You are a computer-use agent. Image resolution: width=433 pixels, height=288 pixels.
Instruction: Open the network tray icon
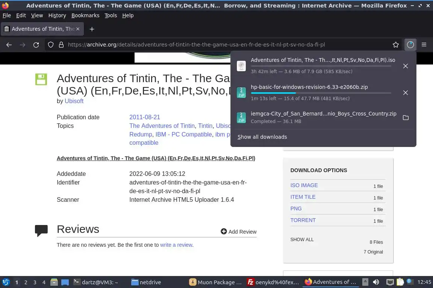(x=390, y=282)
